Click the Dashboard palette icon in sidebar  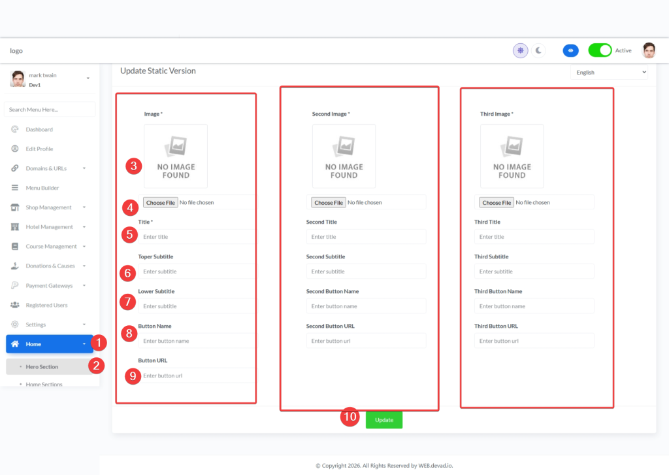click(x=14, y=130)
